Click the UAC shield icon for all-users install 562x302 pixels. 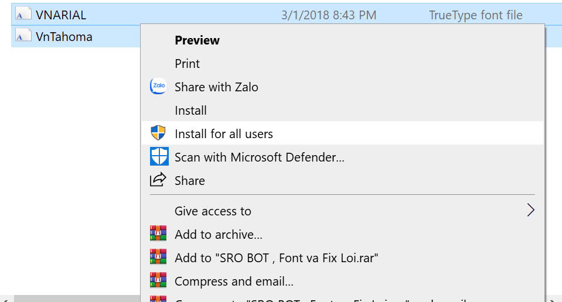coord(158,133)
